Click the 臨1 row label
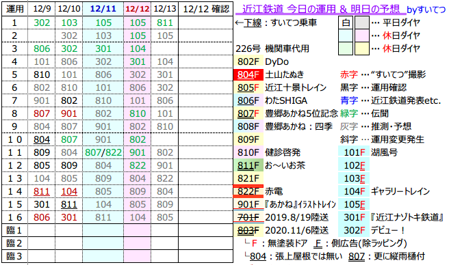Image resolution: width=449 pixels, height=265 pixels. [15, 230]
